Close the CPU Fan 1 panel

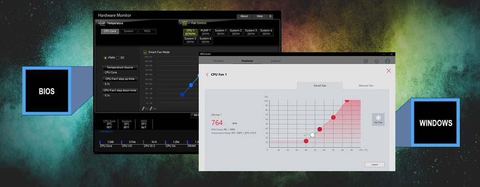point(388,71)
